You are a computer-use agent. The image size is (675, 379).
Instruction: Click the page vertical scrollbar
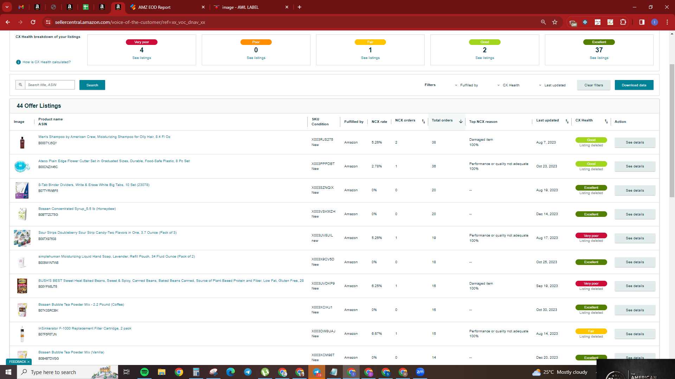(672, 130)
